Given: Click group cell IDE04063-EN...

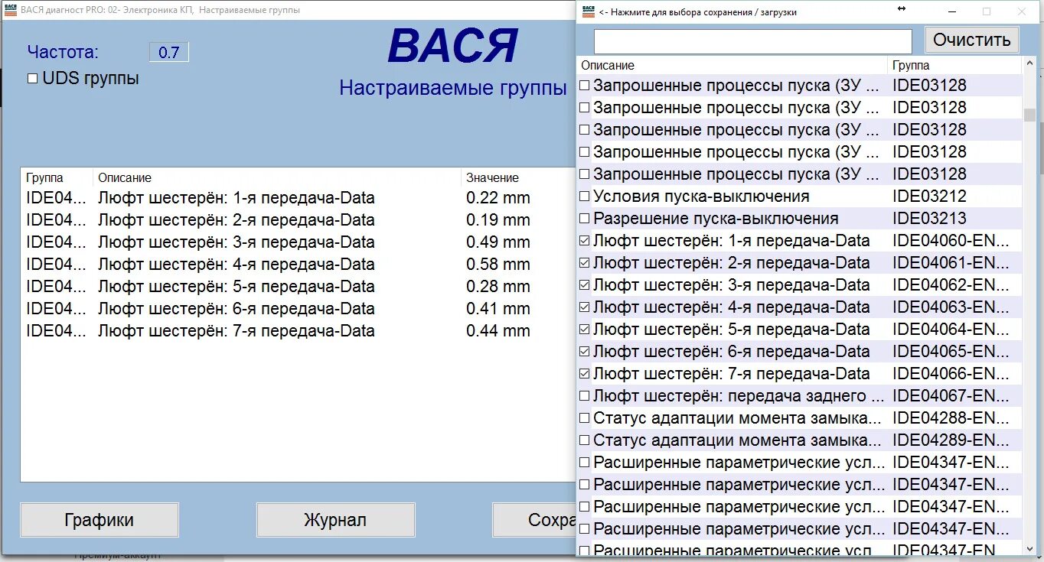Looking at the screenshot, I should click(951, 307).
